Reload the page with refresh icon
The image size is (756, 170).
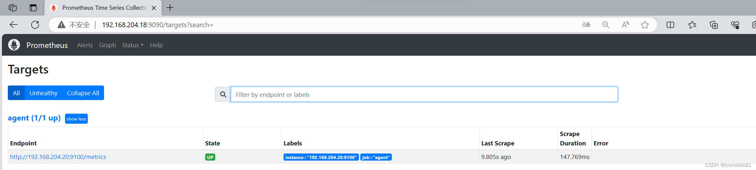click(x=35, y=25)
